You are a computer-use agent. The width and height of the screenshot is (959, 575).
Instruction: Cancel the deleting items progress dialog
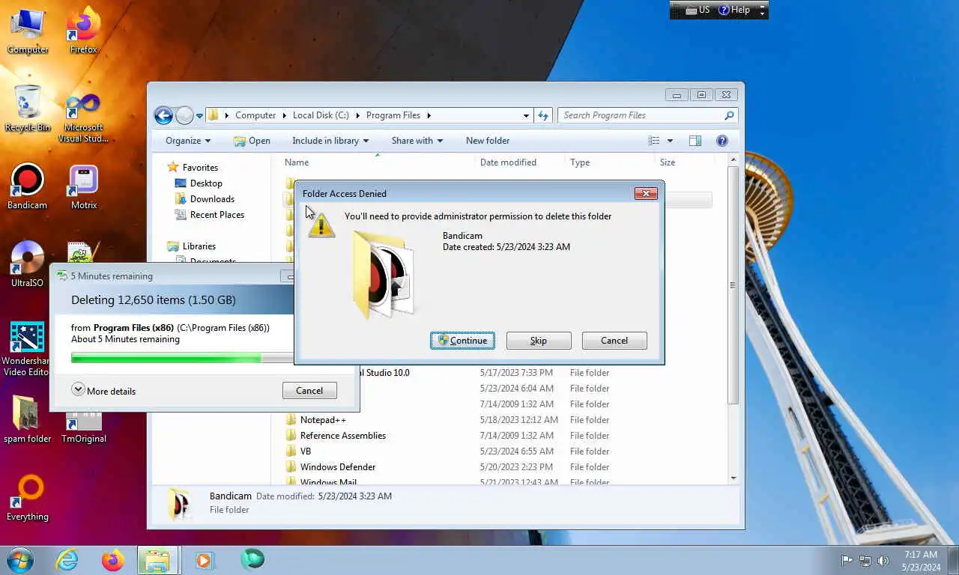coord(309,391)
